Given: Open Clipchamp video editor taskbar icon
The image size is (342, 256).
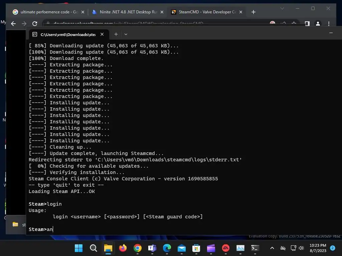Looking at the screenshot, I should (x=211, y=248).
